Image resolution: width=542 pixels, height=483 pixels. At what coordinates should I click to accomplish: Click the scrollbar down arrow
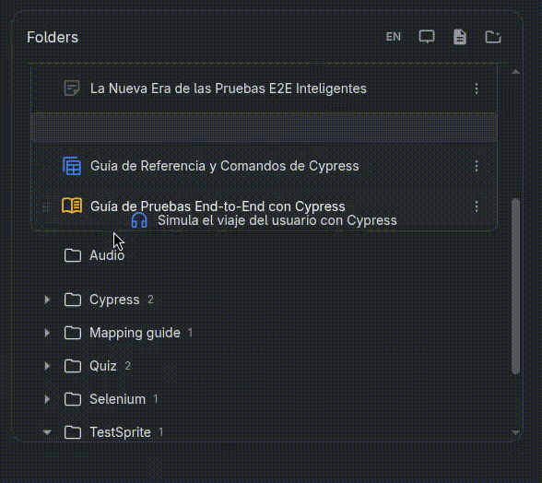click(x=515, y=432)
